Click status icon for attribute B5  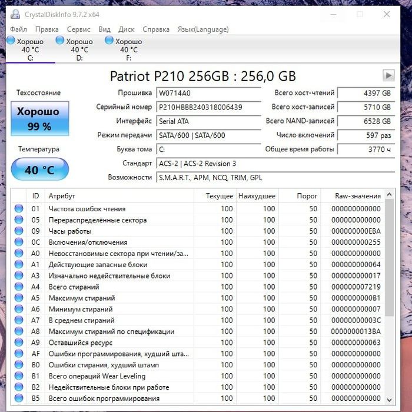click(x=19, y=398)
